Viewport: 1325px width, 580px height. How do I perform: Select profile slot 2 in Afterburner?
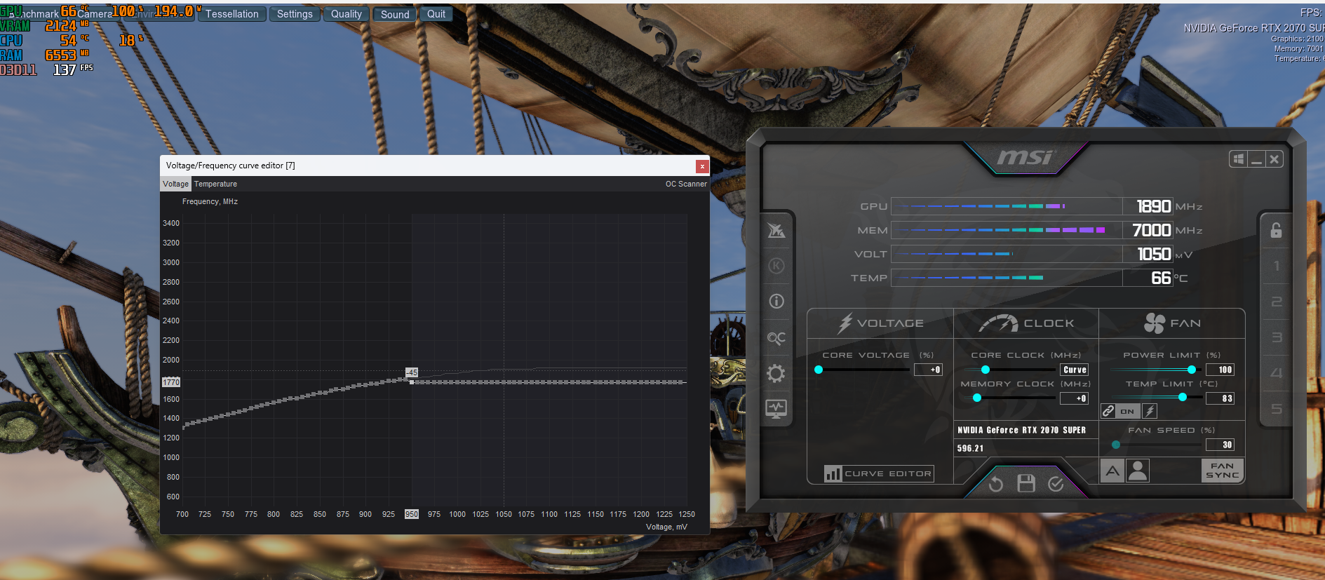[1277, 302]
